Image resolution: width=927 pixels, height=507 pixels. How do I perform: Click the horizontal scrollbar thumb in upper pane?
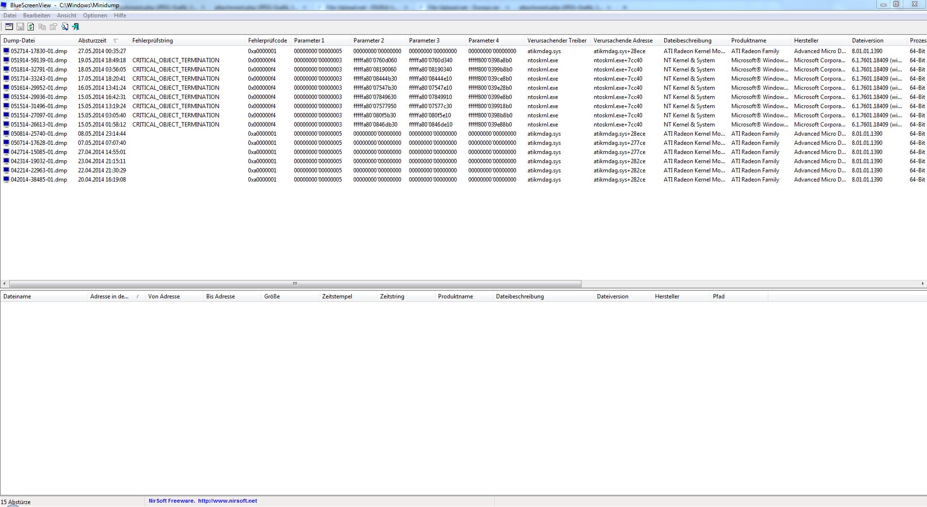[295, 283]
